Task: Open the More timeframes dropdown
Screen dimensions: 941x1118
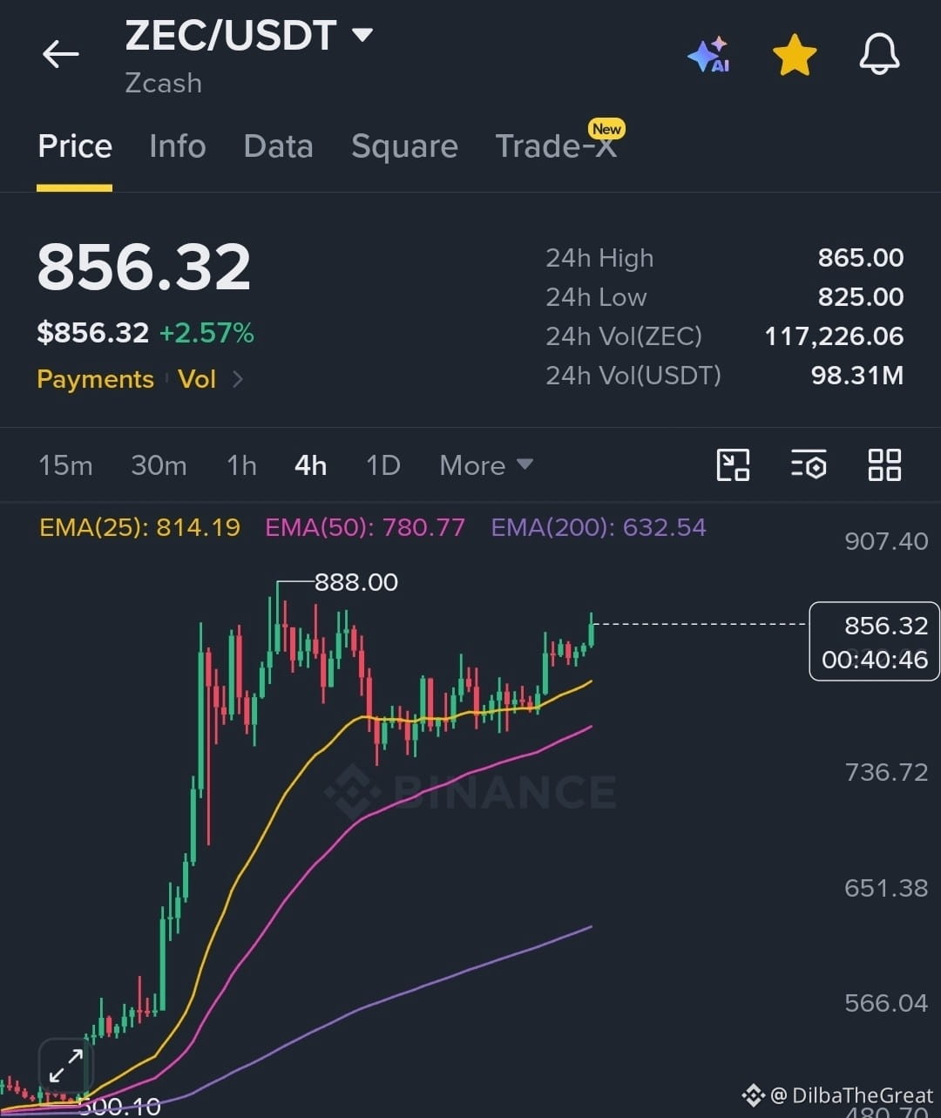Action: pyautogui.click(x=485, y=465)
